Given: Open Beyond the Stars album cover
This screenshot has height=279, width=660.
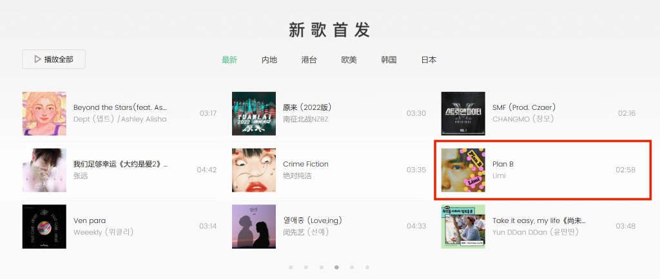Looking at the screenshot, I should click(44, 114).
